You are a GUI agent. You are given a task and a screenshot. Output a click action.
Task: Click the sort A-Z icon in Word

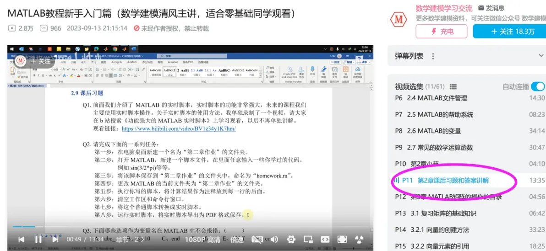[137, 69]
